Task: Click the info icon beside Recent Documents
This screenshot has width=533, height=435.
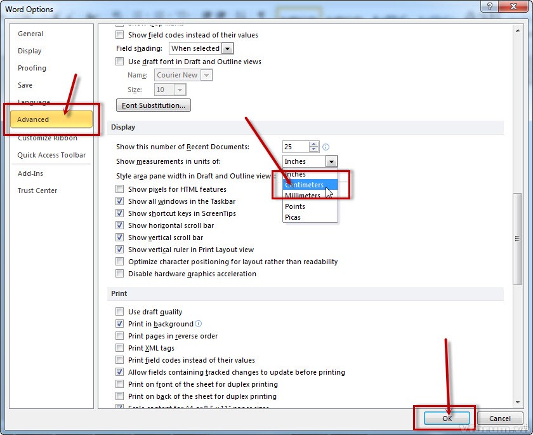Action: [x=326, y=147]
